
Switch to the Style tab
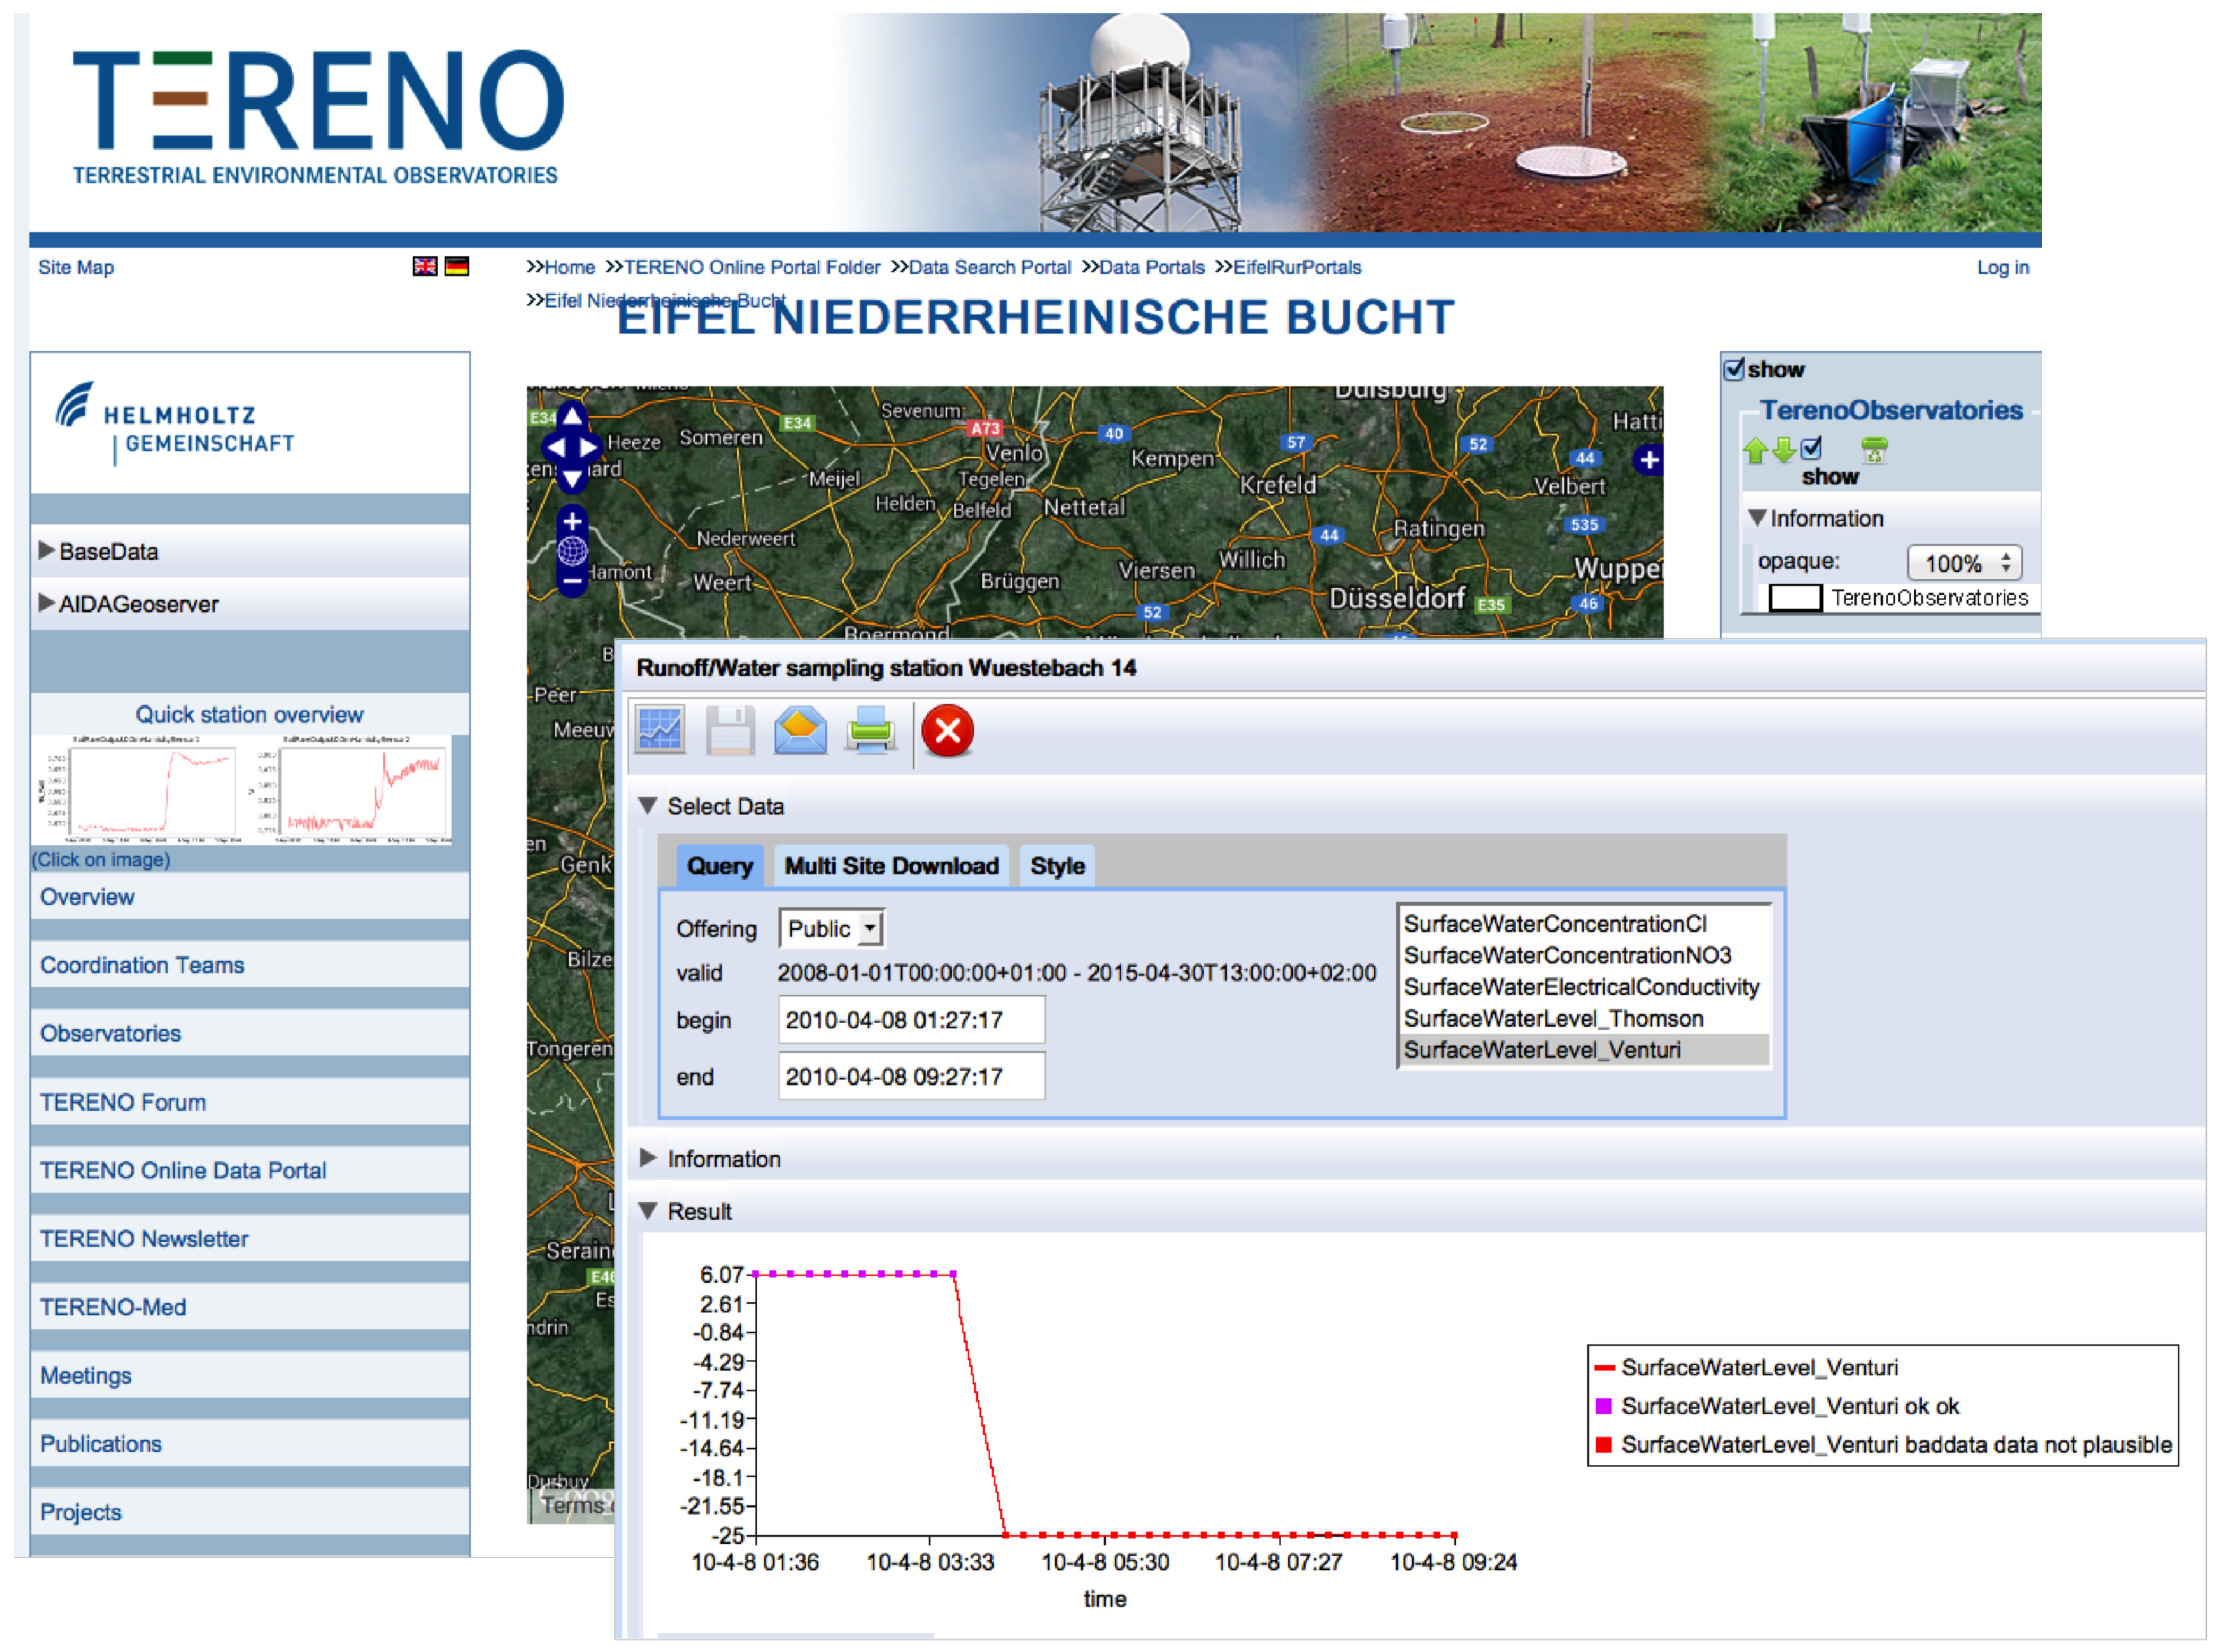click(x=1057, y=866)
